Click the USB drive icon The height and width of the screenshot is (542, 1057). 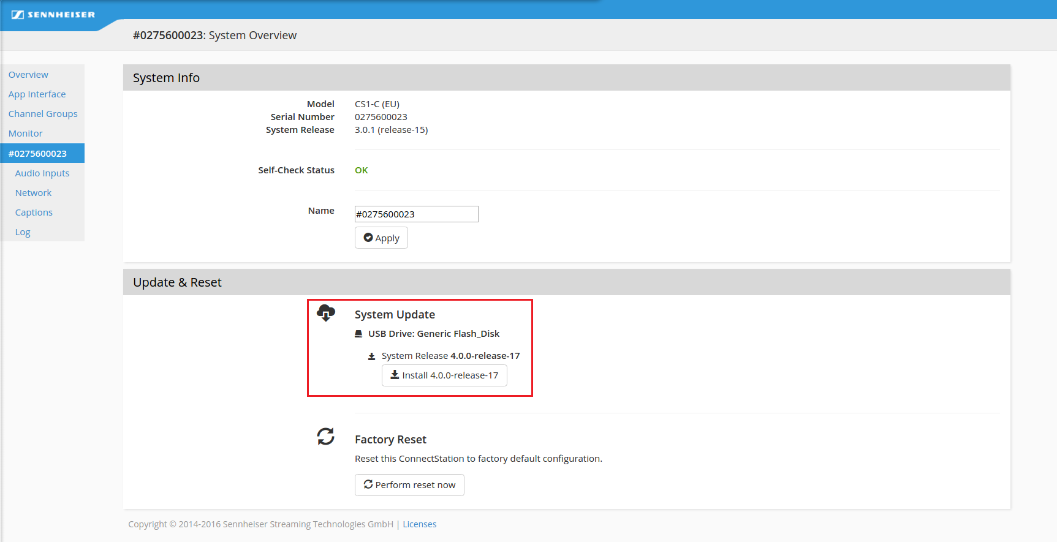[358, 334]
